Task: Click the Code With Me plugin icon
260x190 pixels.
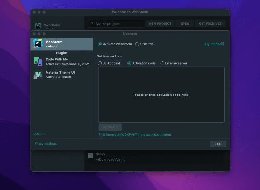Action: tap(38, 62)
